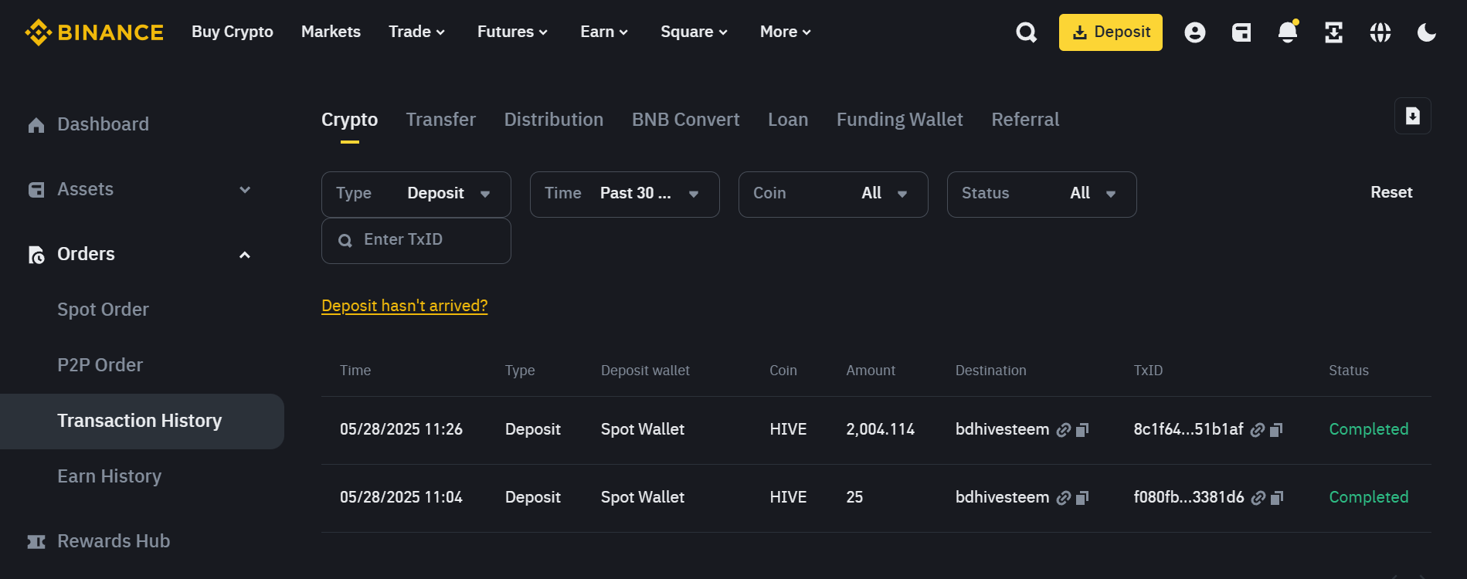Copy destination address in 2,004.114 HIVE row
Screen dimensions: 1467x579
pyautogui.click(x=1082, y=430)
